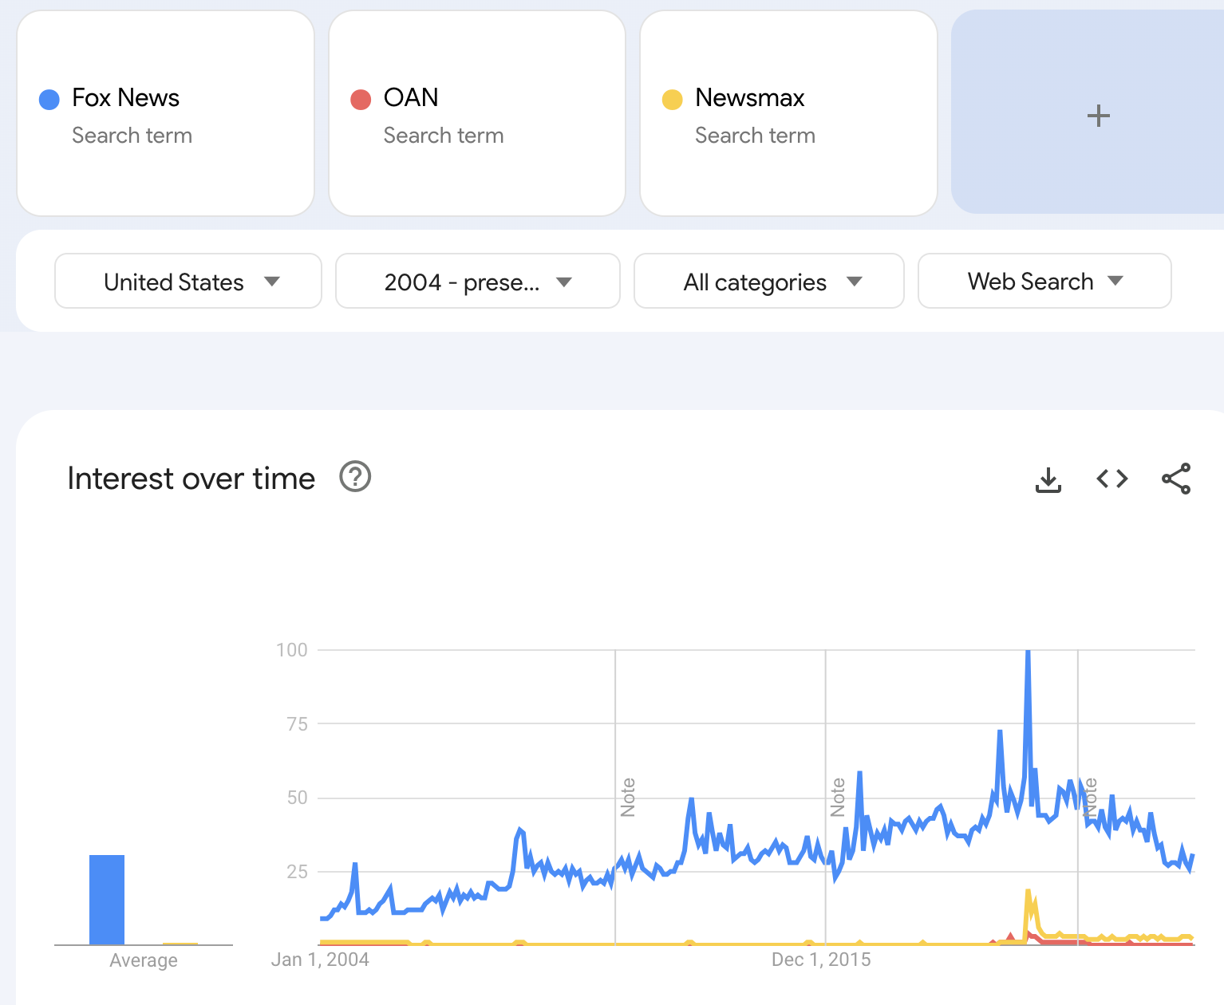Click the 75 y-axis value
Image resolution: width=1224 pixels, height=1005 pixels.
297,724
